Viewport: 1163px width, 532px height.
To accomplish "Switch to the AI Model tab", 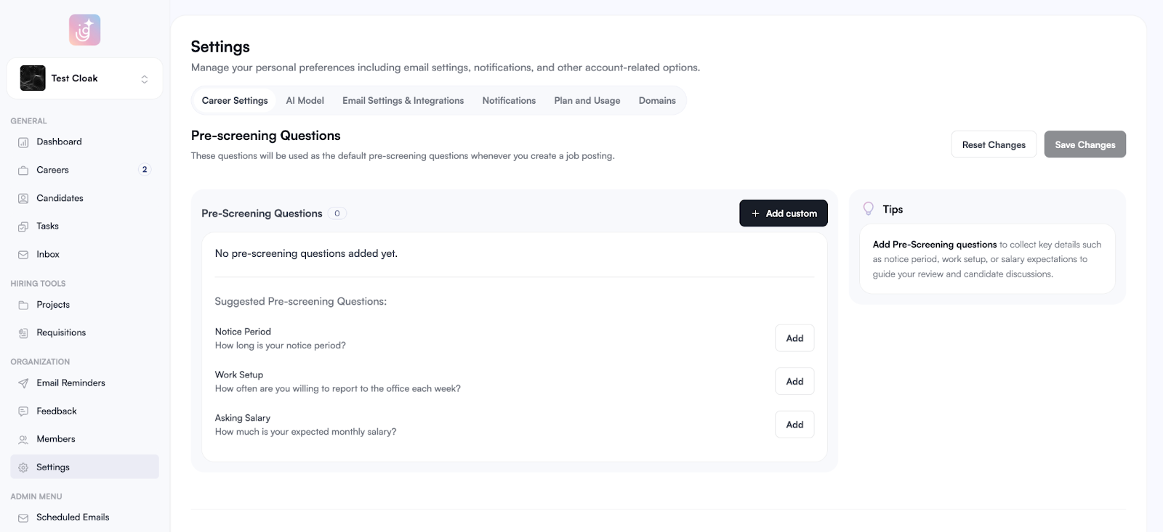I will click(x=305, y=101).
